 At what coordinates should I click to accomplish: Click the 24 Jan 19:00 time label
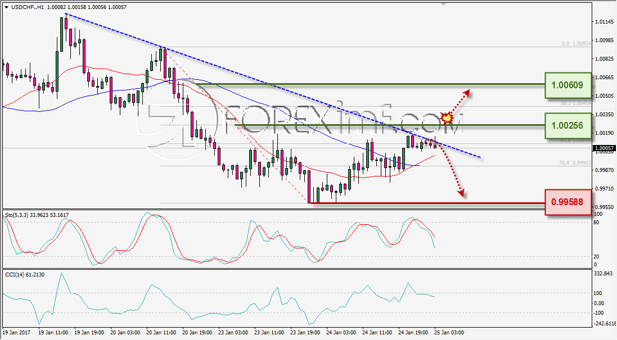point(413,333)
